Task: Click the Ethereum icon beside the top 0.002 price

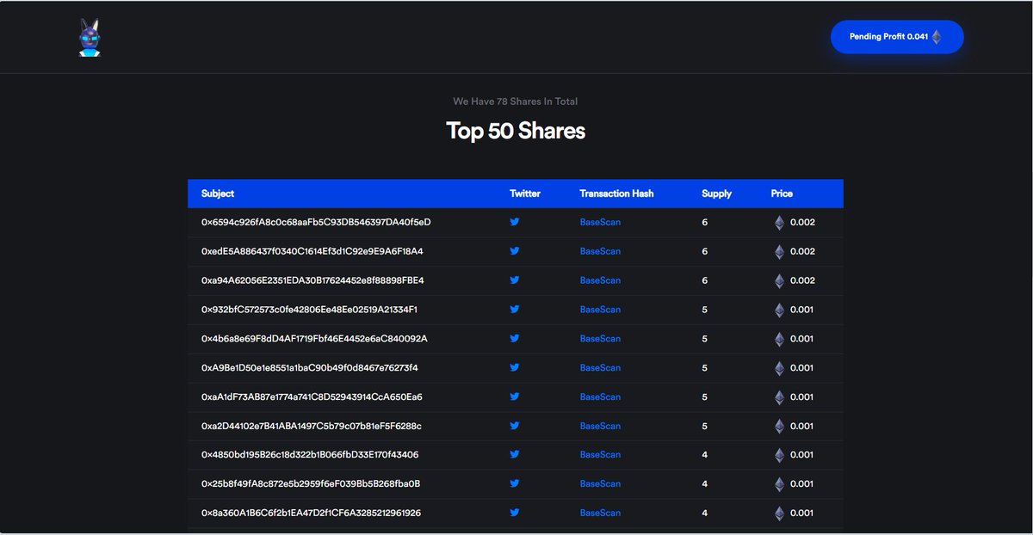Action: pyautogui.click(x=780, y=221)
